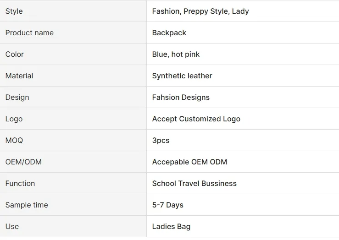Click the Material label cell

(19, 76)
